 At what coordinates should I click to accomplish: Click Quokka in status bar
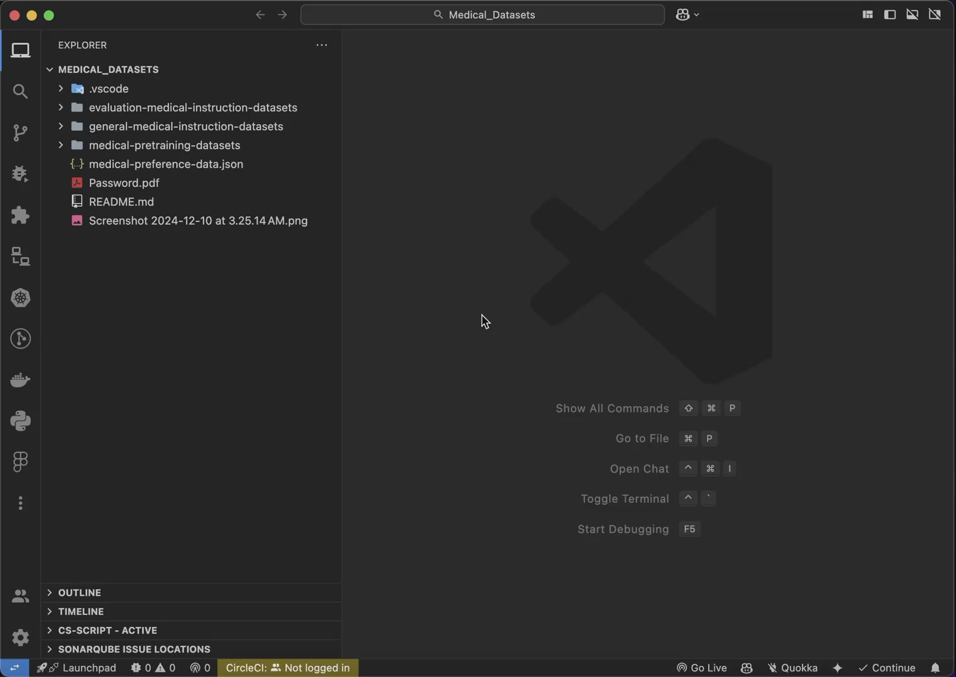pos(792,668)
